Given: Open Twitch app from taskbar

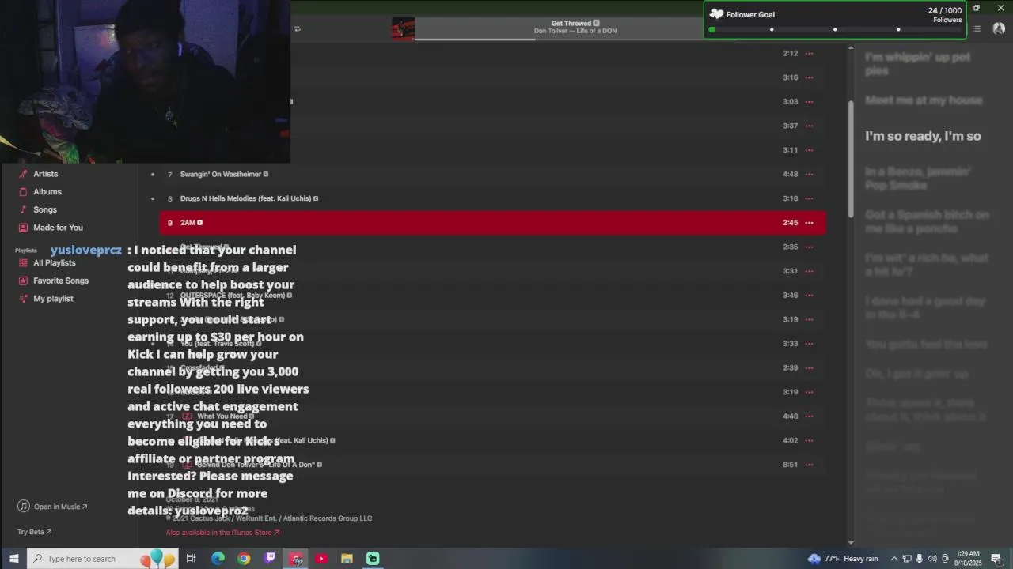Looking at the screenshot, I should point(270,559).
